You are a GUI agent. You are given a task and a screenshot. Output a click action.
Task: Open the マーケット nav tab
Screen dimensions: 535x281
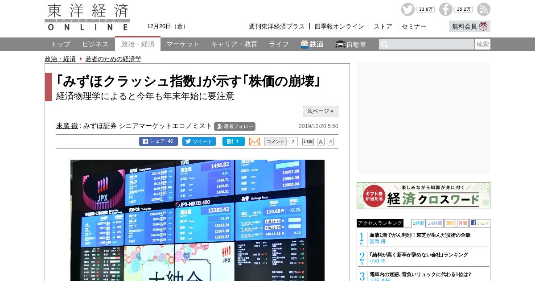[183, 44]
